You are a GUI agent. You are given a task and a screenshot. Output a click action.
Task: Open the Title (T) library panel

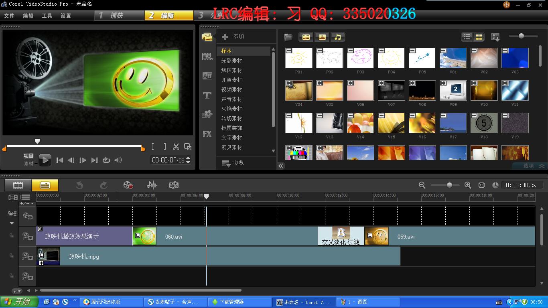tap(207, 95)
